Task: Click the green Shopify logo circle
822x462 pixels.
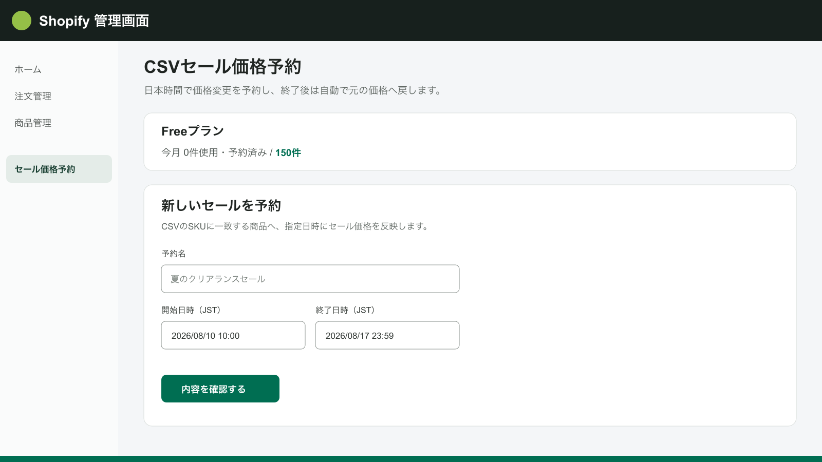Action: (x=22, y=21)
